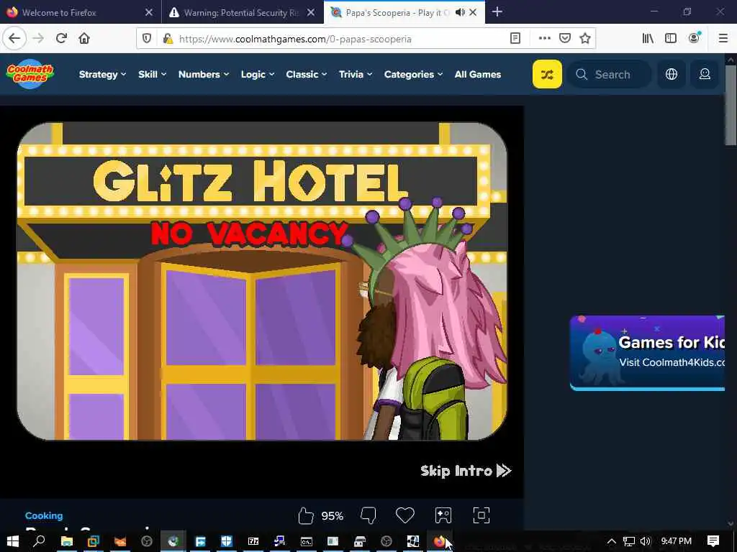
Task: Dislike the game with thumbs down
Action: pyautogui.click(x=368, y=516)
